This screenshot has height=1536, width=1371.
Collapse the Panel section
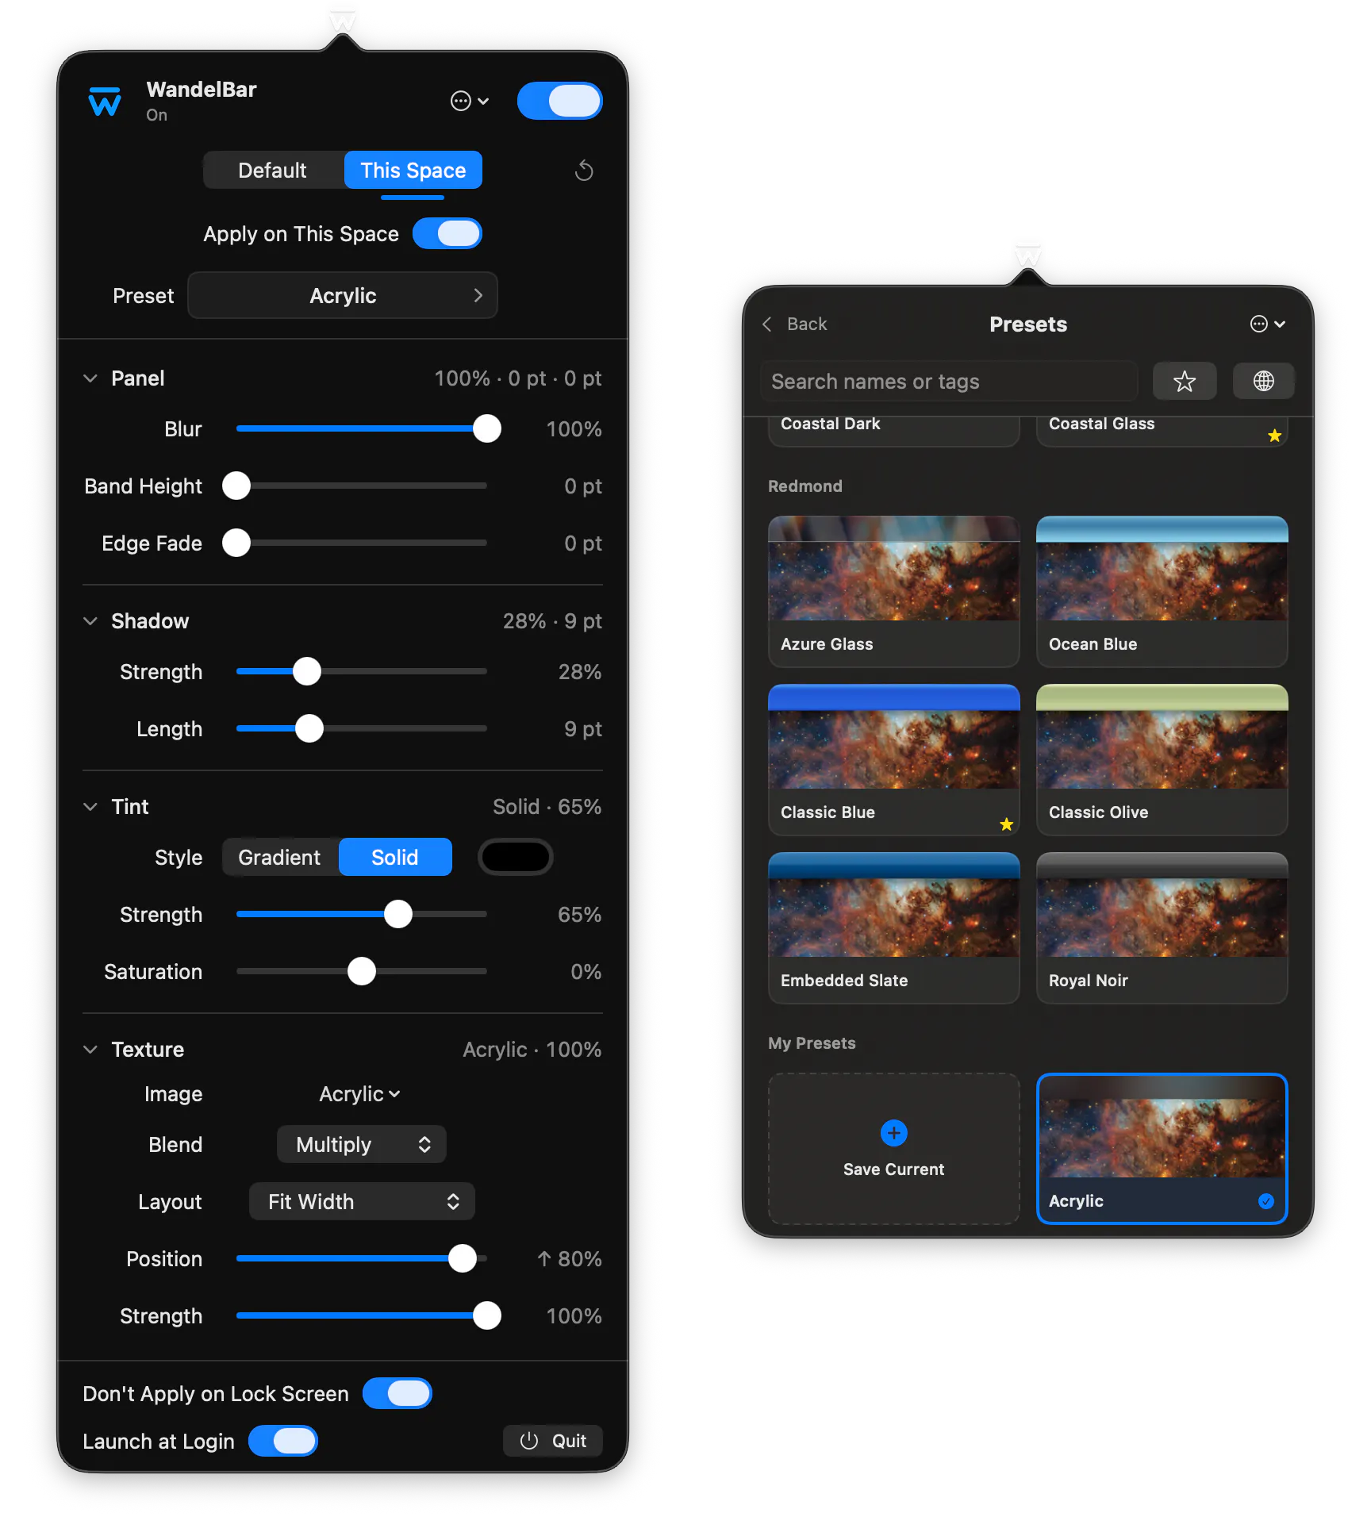(x=90, y=378)
